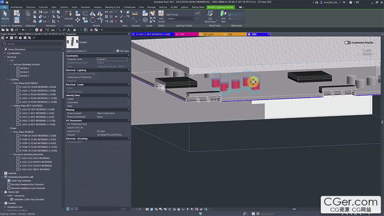Toggle Accelerated Graphics switch
The height and width of the screenshot is (216, 384).
coord(347,43)
